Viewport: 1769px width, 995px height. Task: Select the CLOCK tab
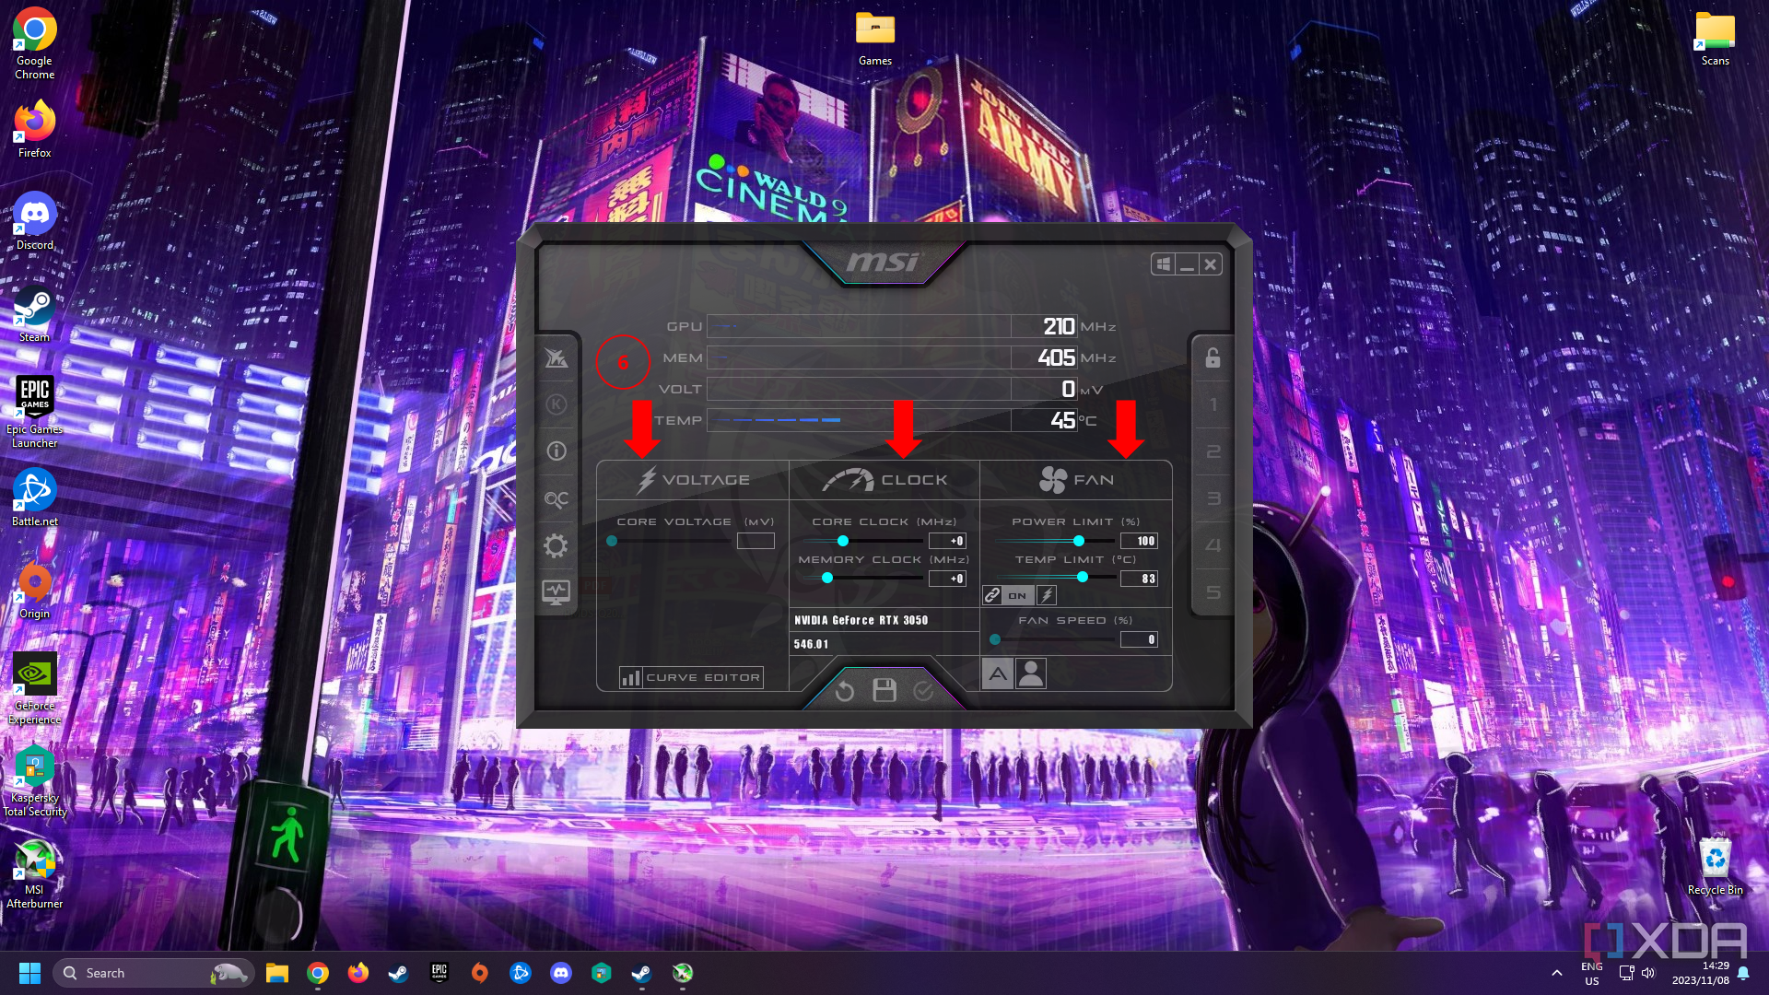click(884, 479)
